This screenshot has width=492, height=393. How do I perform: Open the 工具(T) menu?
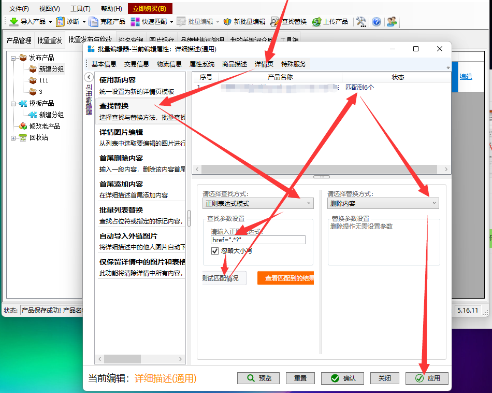point(80,8)
